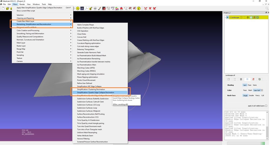Choose Screened Poisson Surface Reconstruction
Viewport: 270px width, 145px height.
[100, 142]
